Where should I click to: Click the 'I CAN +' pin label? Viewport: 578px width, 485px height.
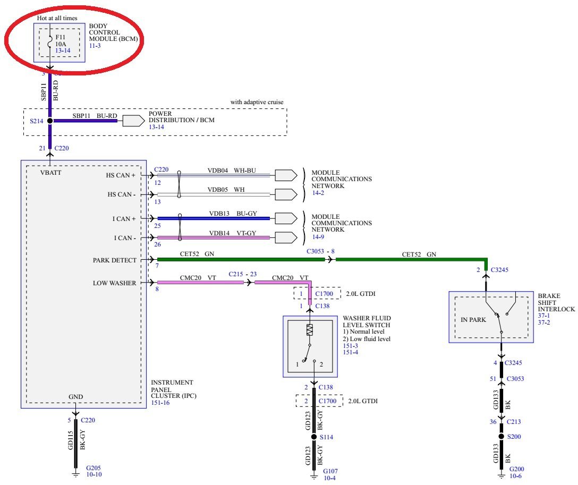124,219
